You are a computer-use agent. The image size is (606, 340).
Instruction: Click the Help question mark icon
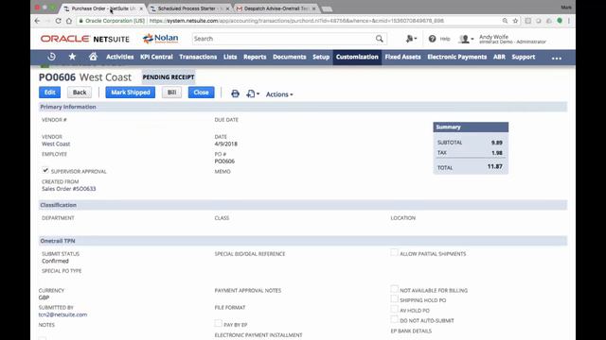pos(432,39)
